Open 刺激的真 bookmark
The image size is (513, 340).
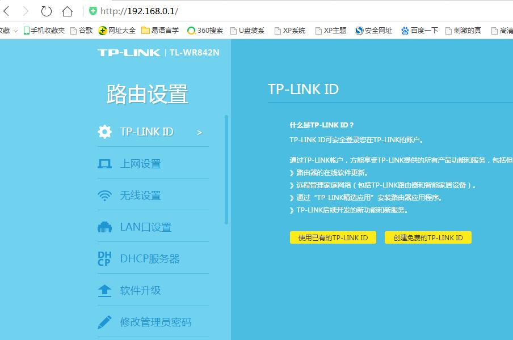[x=463, y=31]
